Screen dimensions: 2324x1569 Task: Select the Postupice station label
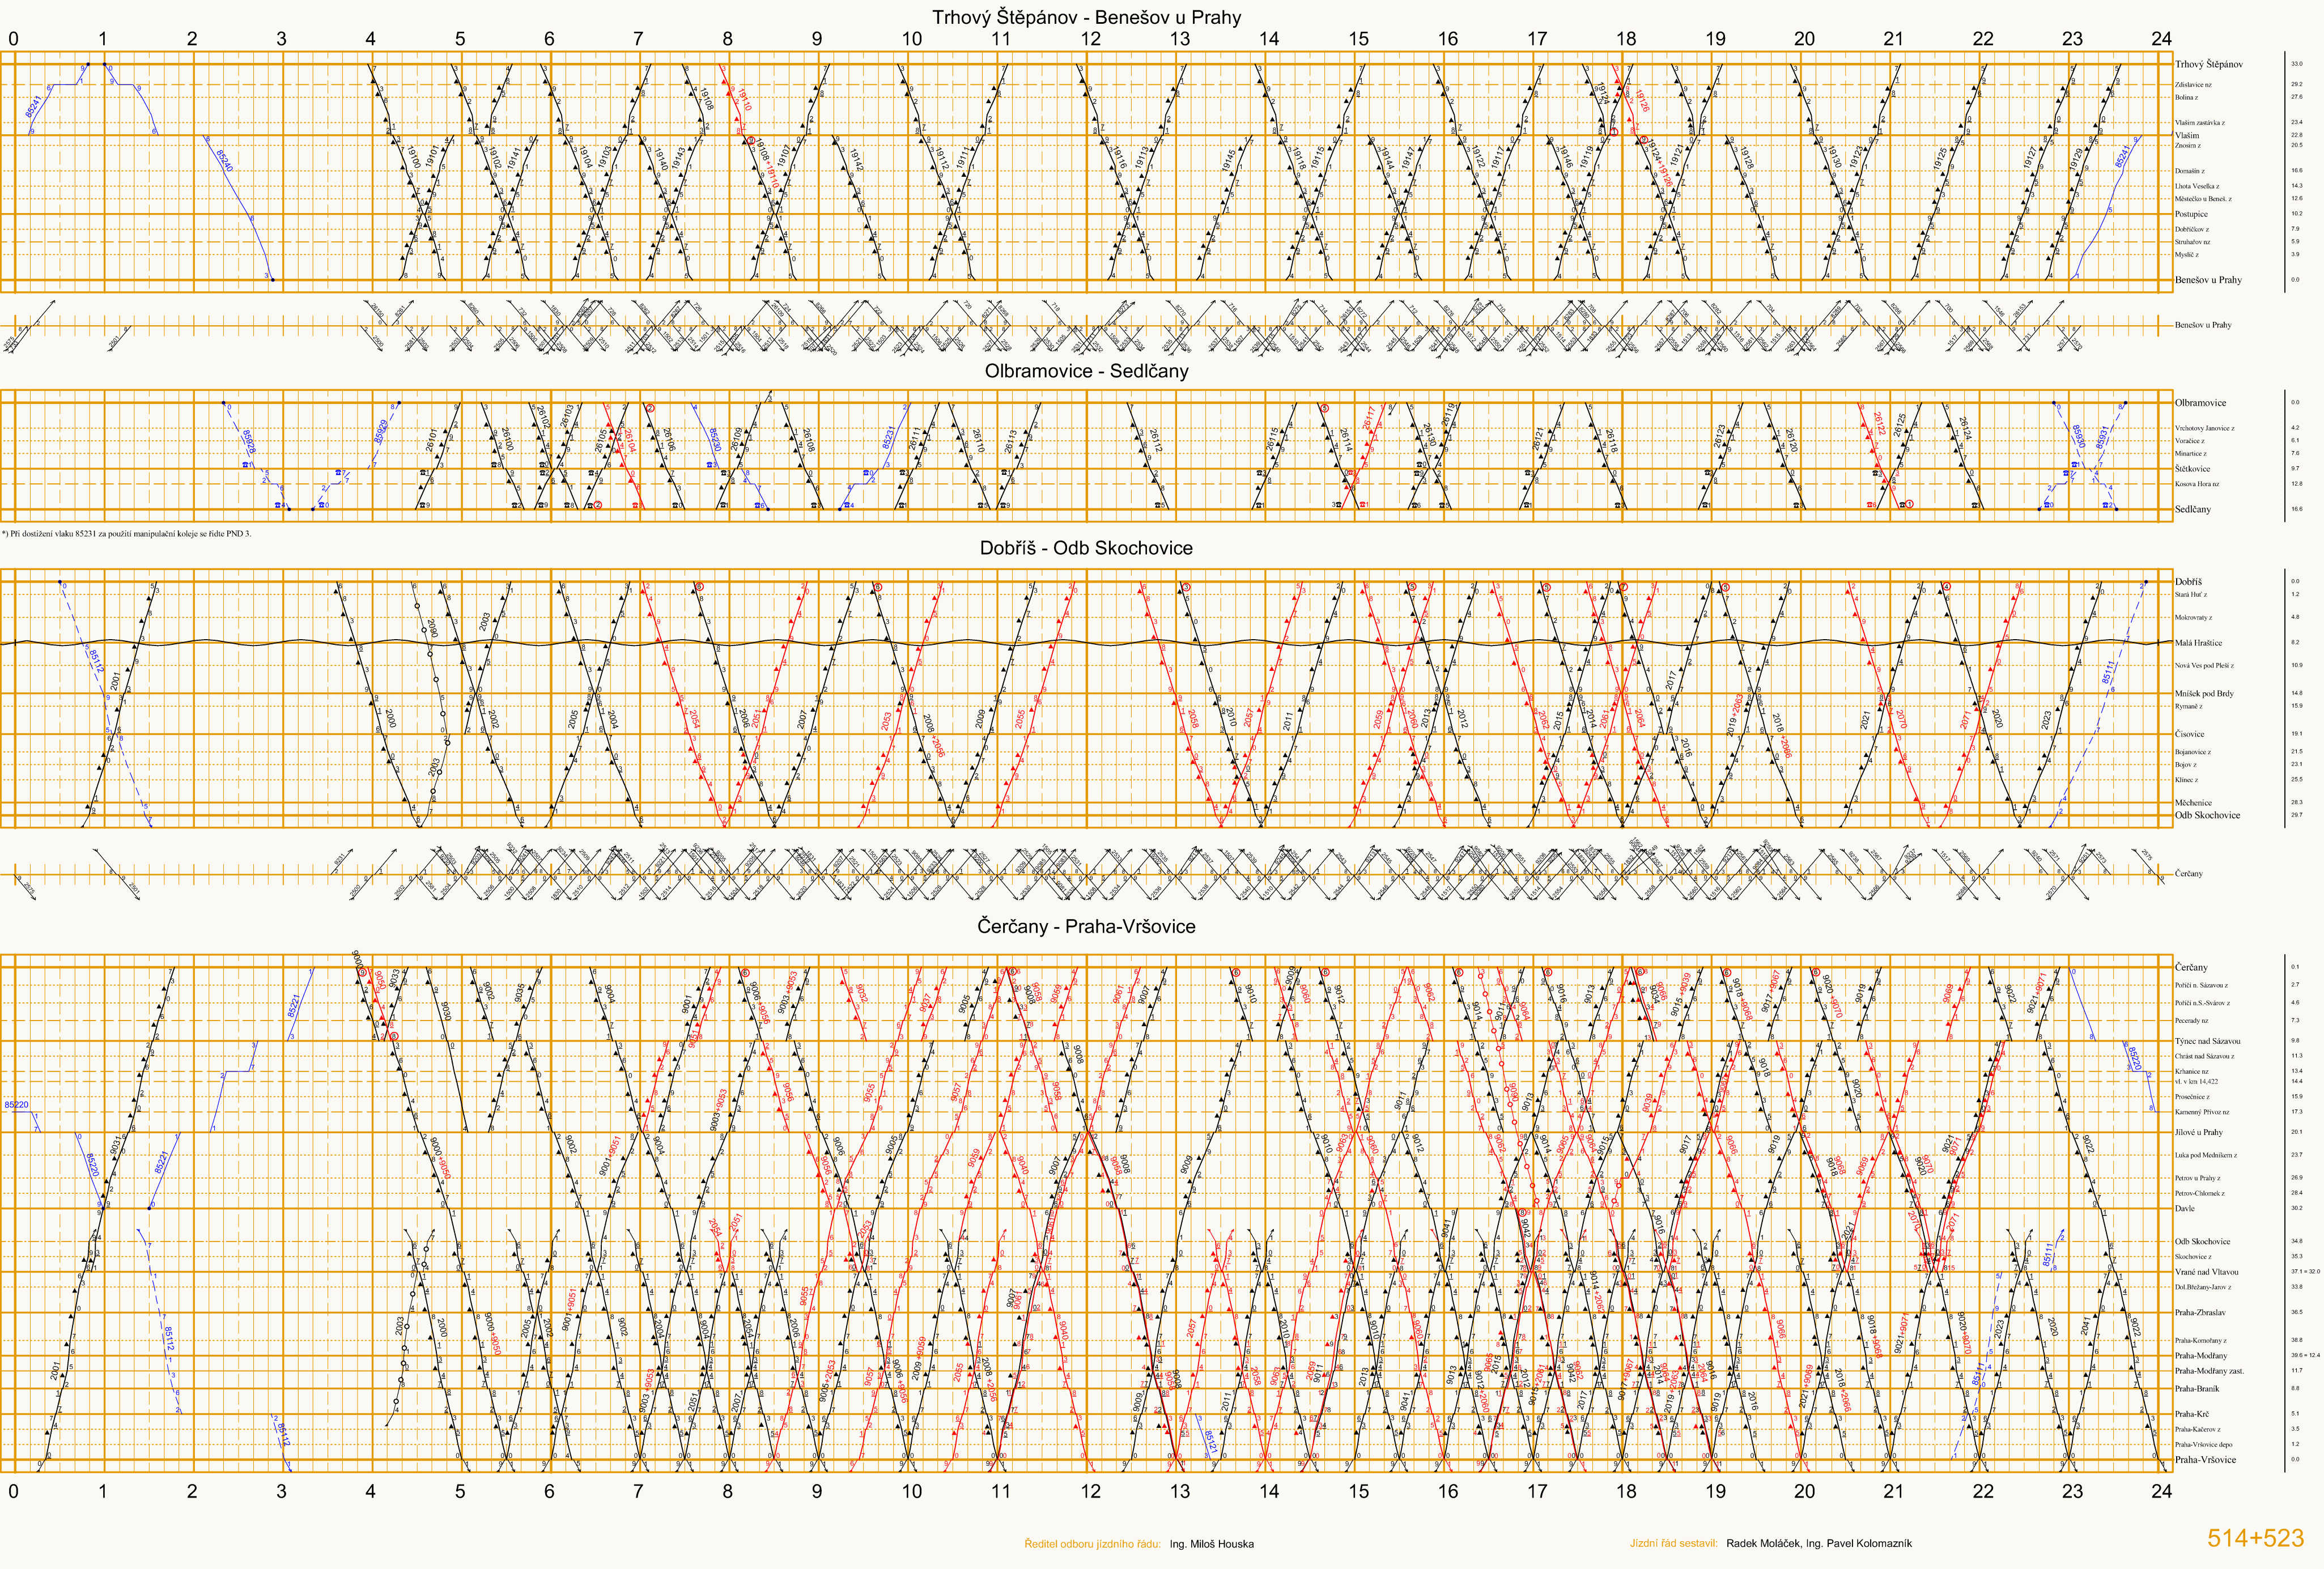pos(2191,213)
